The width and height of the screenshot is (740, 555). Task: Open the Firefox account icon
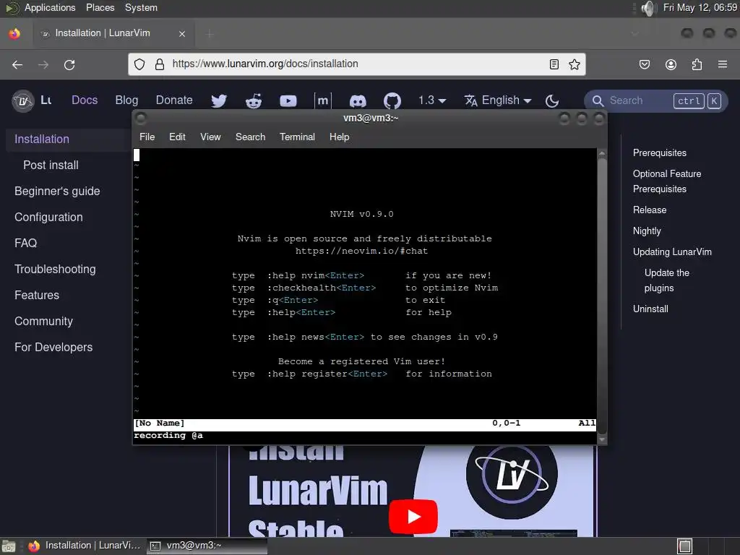(671, 64)
